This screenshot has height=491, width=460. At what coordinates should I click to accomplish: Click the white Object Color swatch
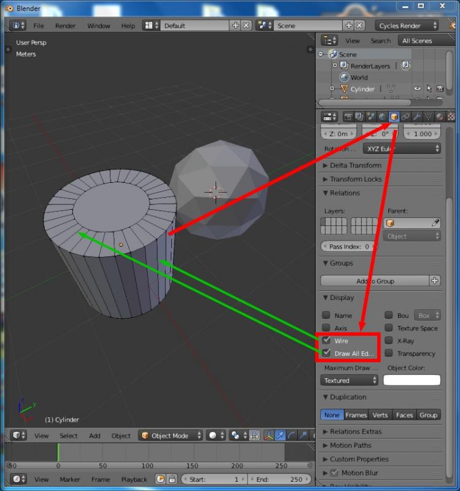411,380
